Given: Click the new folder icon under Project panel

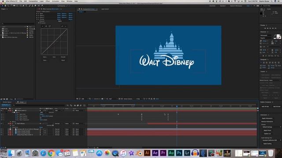Looking at the screenshot, I should 4,99.
